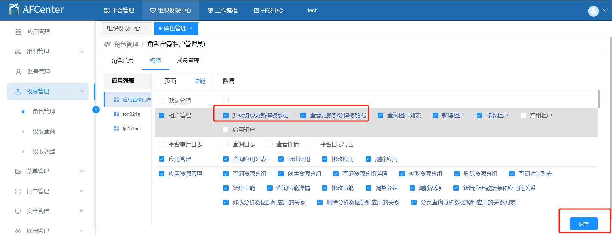Open user avatar account menu
Screen dimensions: 612x235
coord(593,11)
